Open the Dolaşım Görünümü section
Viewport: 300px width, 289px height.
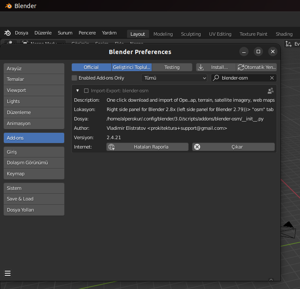coord(34,163)
